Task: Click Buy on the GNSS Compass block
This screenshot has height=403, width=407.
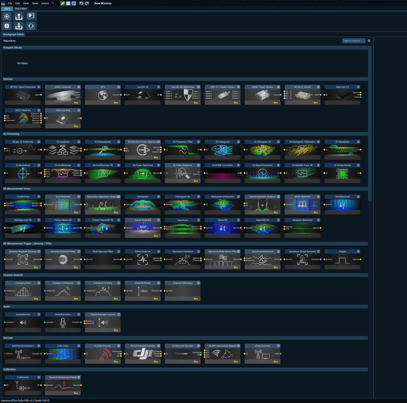Action: click(x=76, y=103)
